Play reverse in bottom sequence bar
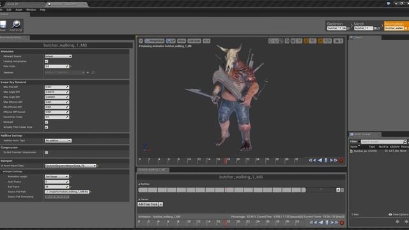This screenshot has height=230, width=409. click(x=321, y=222)
